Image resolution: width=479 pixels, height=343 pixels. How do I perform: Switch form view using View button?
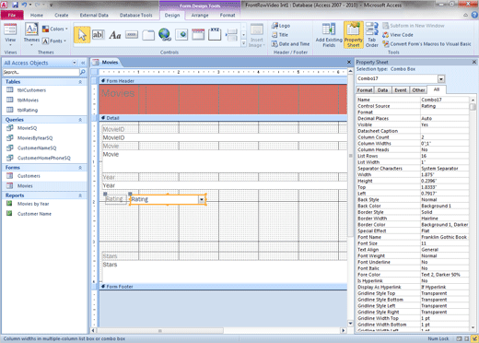[x=10, y=34]
